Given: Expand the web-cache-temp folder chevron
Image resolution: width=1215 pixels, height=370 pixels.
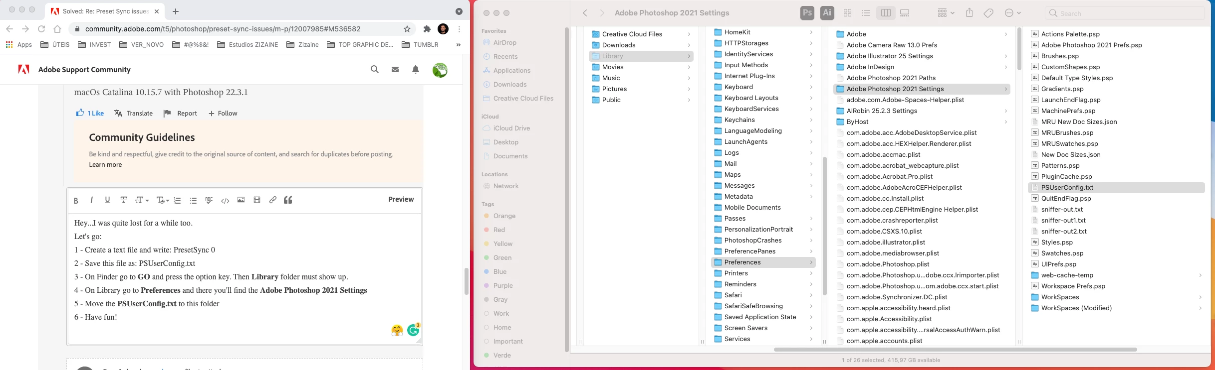Looking at the screenshot, I should tap(1200, 275).
